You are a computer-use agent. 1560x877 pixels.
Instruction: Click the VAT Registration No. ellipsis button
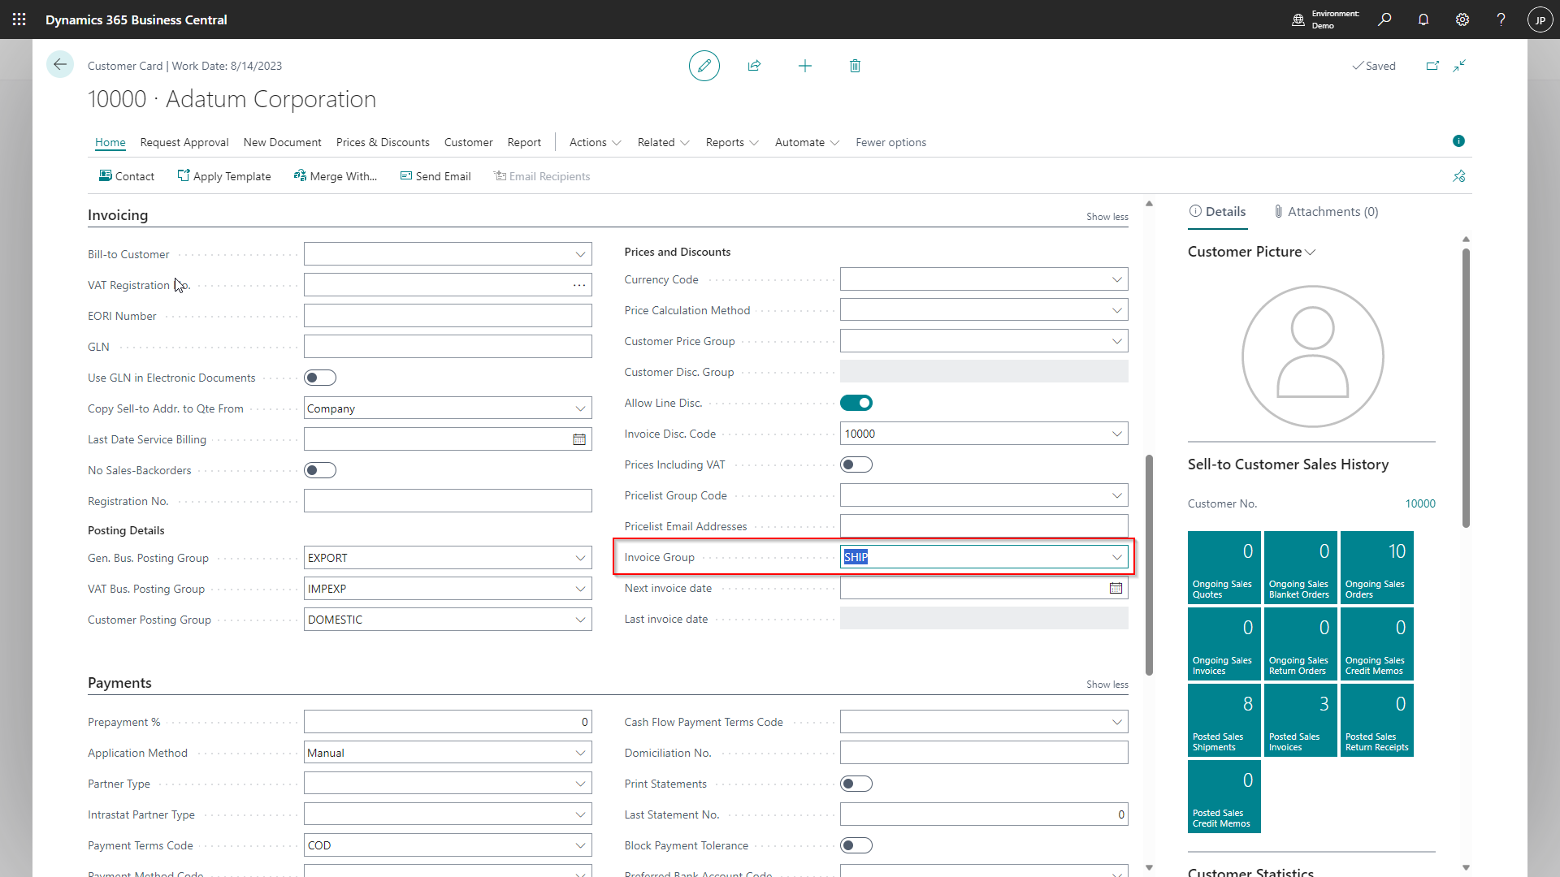pyautogui.click(x=579, y=285)
